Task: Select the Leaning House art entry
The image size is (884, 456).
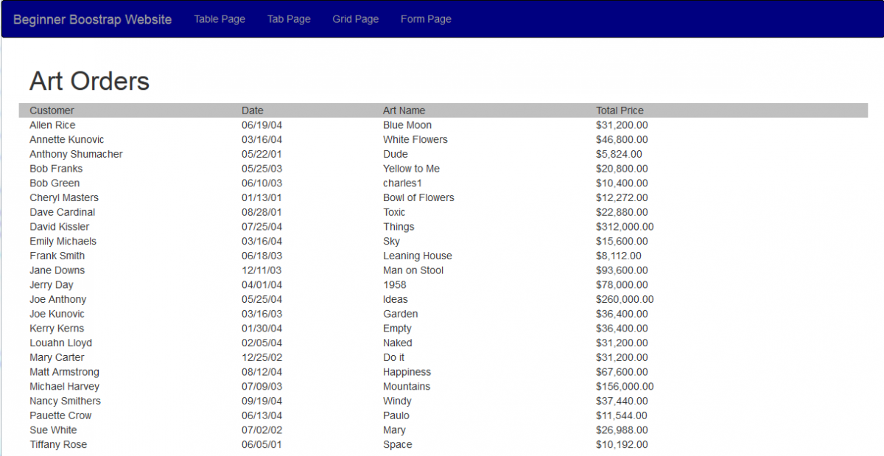Action: coord(417,256)
